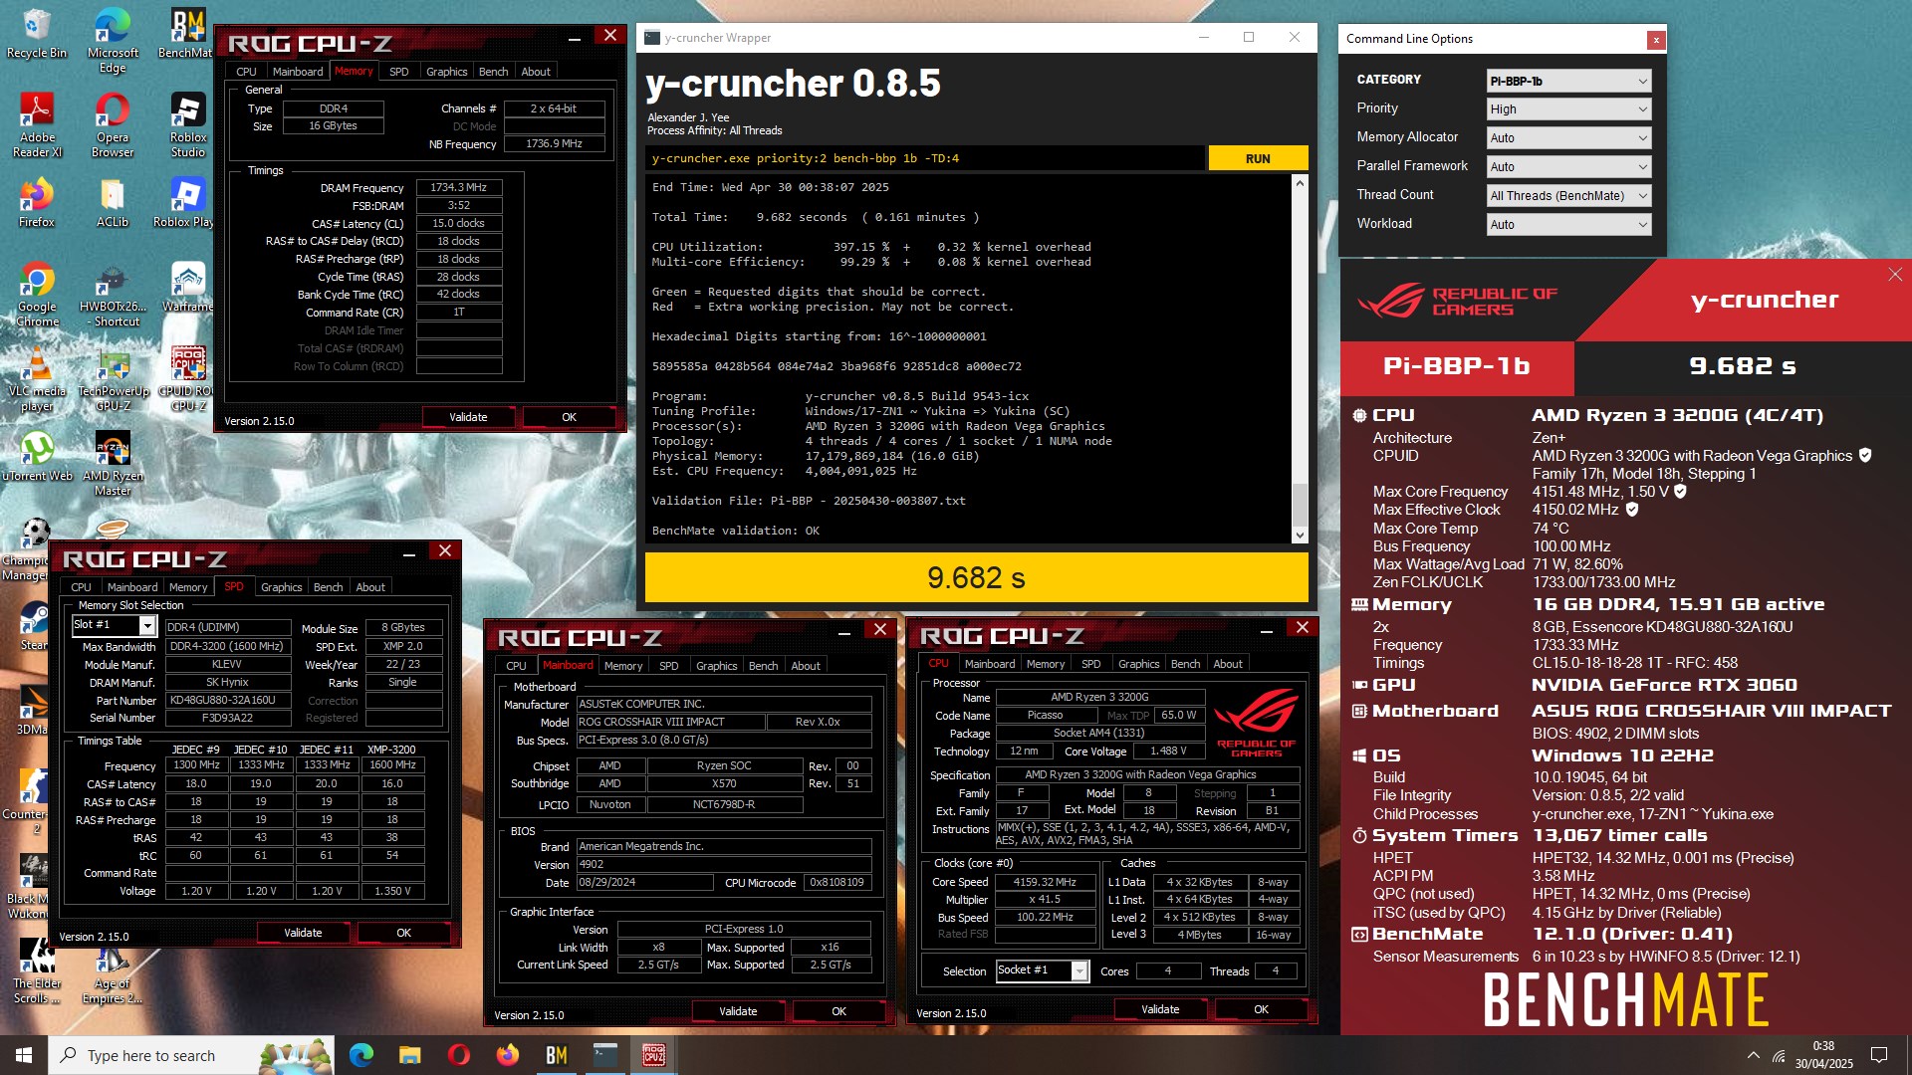1912x1075 pixels.
Task: Click the yellow 9.682 s result bar
Action: pyautogui.click(x=976, y=577)
